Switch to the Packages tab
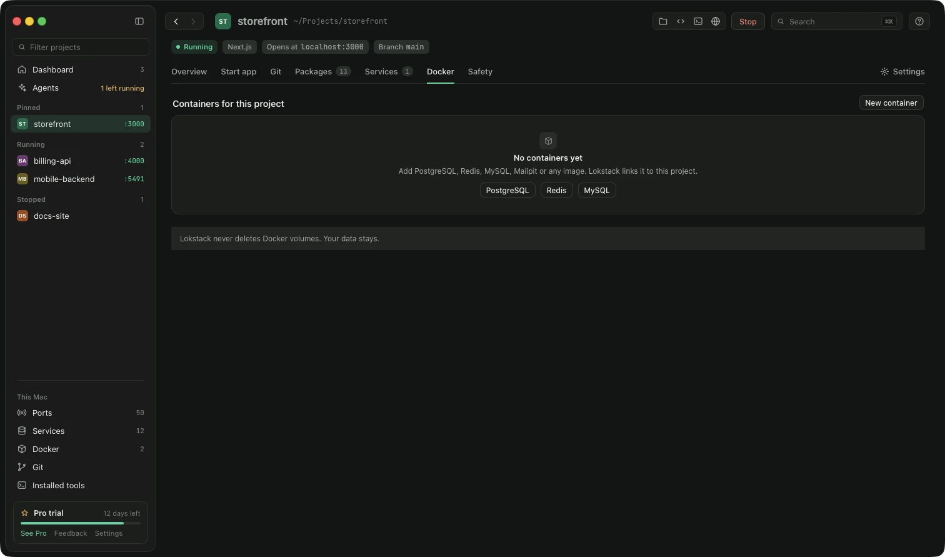Viewport: 945px width, 557px height. 322,71
